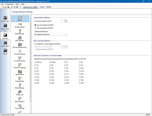Open the LokSound 5 decoder type dropdown
Viewport: 152px width, 116px height.
pos(31,7)
